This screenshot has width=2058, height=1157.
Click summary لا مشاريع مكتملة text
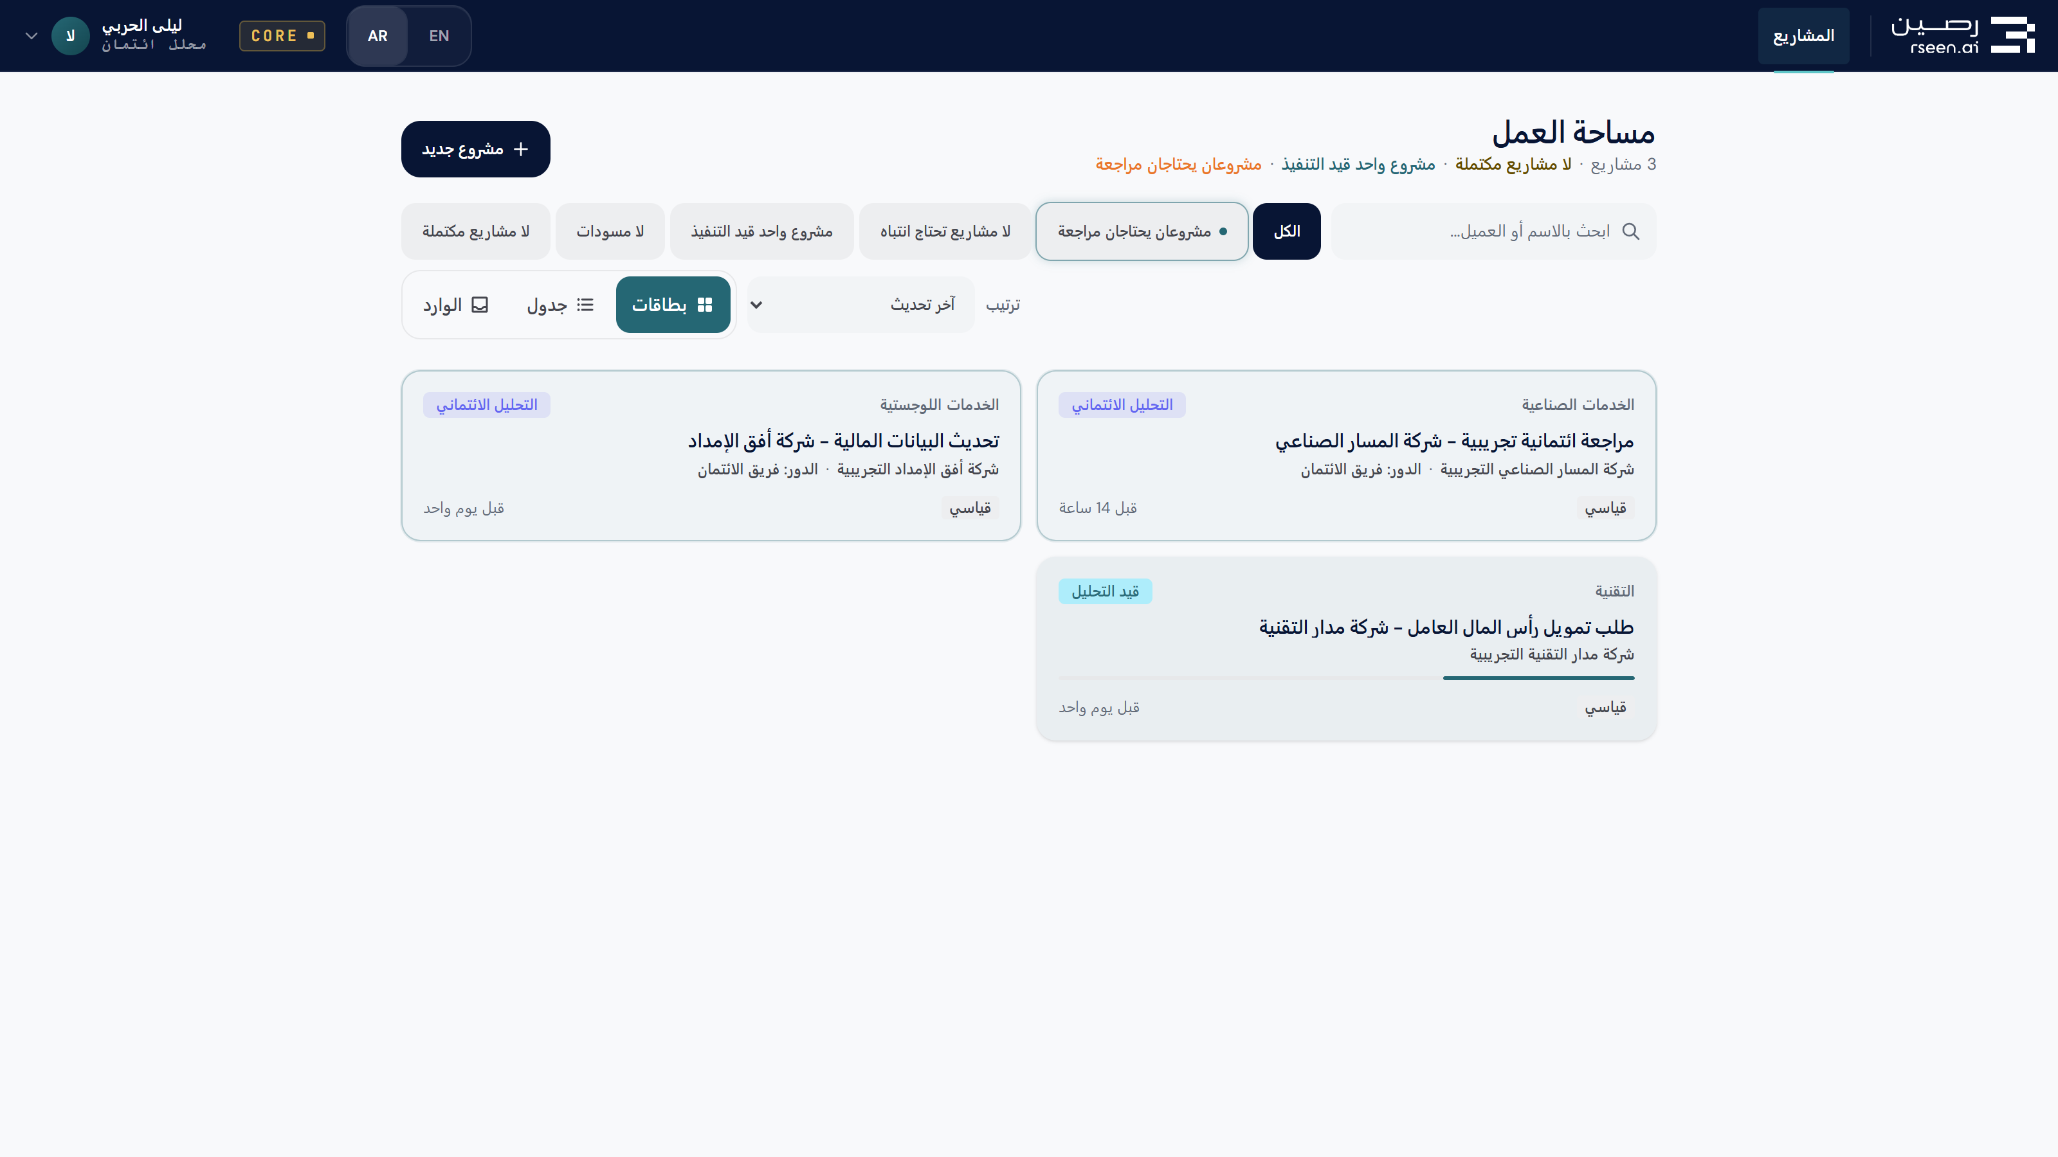(x=1513, y=165)
